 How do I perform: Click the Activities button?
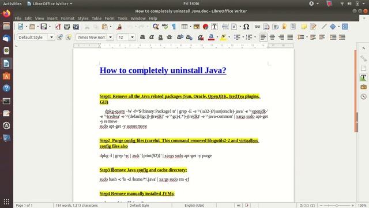[x=12, y=4]
